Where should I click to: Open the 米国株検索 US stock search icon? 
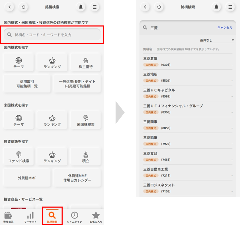(86, 120)
